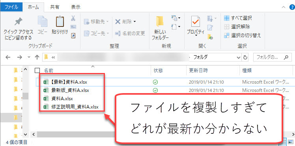Collapse the ribbon with caret
Image resolution: width=295 pixels, height=146 pixels.
pyautogui.click(x=283, y=7)
